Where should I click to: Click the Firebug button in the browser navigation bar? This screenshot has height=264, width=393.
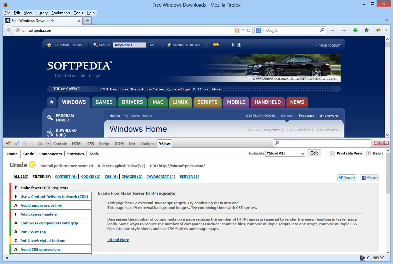[x=378, y=30]
